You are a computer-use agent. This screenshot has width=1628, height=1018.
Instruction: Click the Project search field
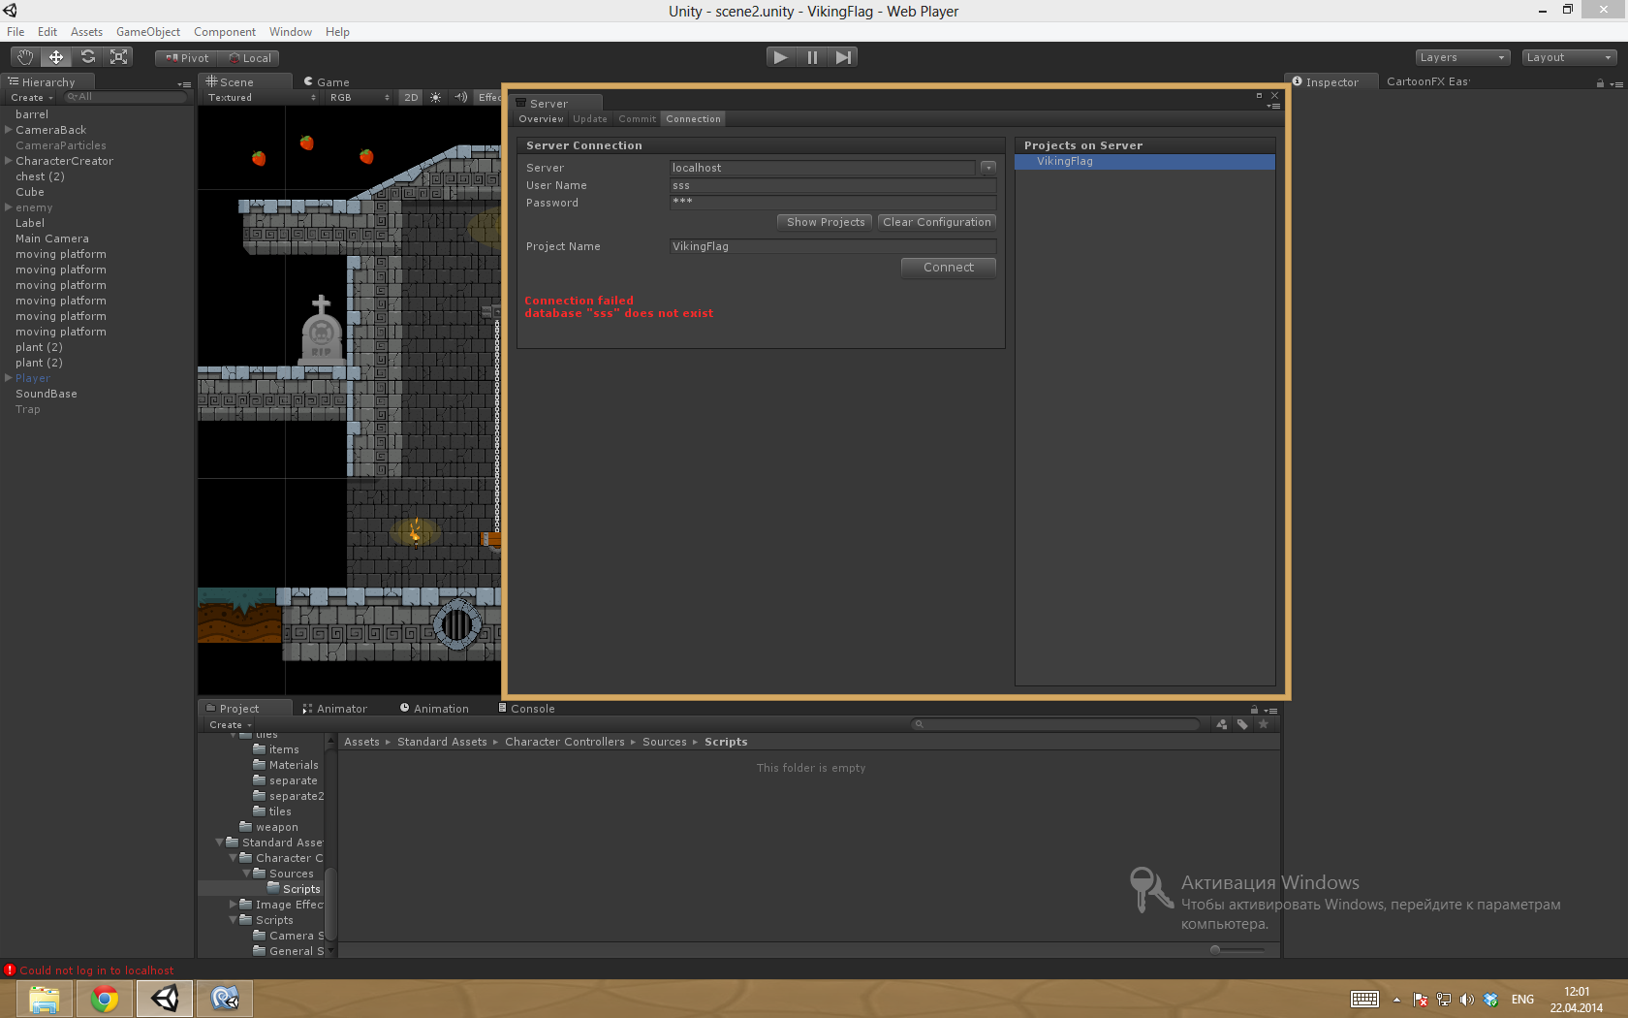coord(1056,724)
